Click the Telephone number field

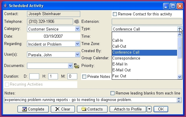coord(50,22)
